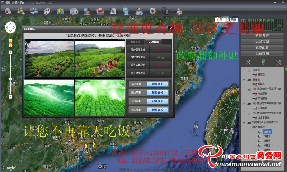This screenshot has width=287, height=172.
Task: Open the globe network icon in toolbar
Action: (x=87, y=11)
